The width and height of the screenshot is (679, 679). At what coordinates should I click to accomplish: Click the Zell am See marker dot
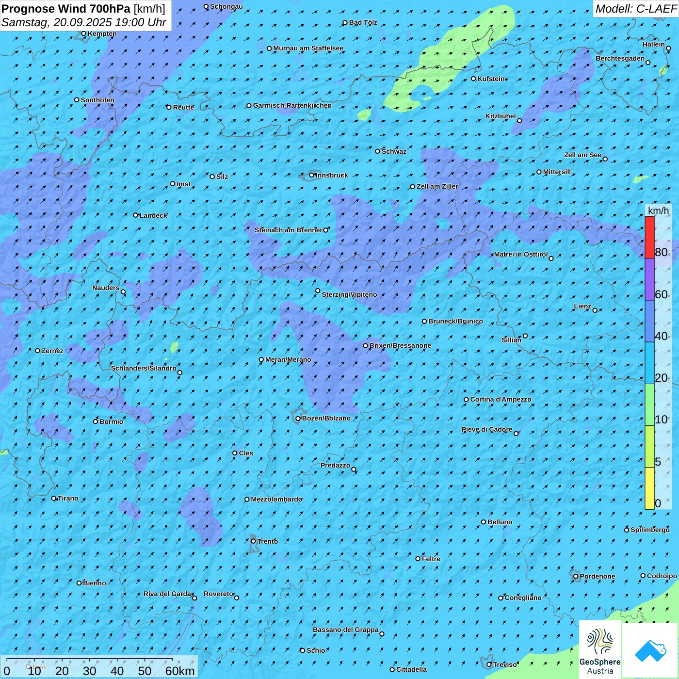pyautogui.click(x=605, y=159)
